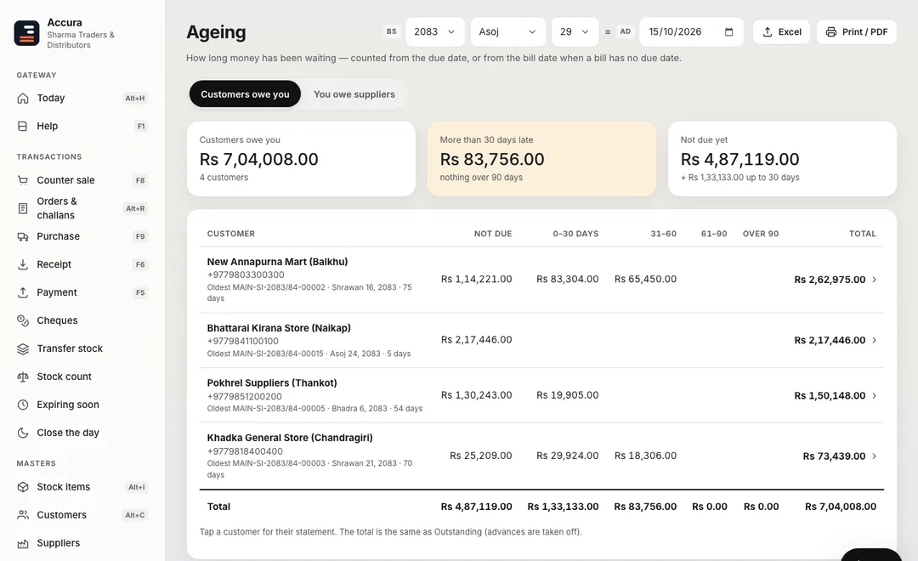This screenshot has height=561, width=918.
Task: Click the Customers people icon
Action: pyautogui.click(x=23, y=515)
